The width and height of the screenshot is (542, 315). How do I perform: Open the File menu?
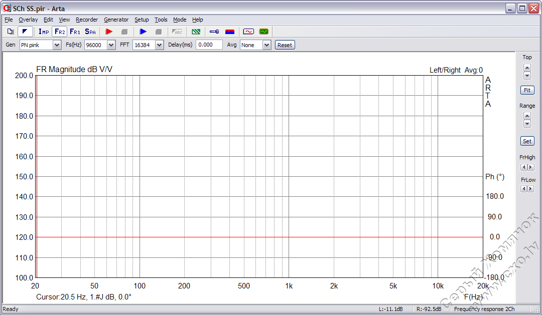tap(9, 20)
